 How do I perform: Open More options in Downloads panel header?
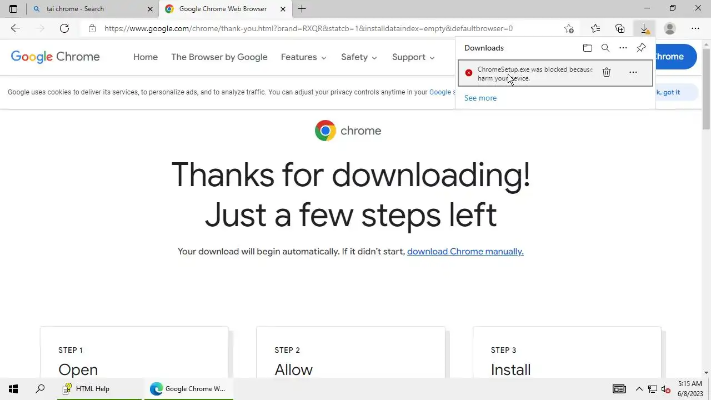click(623, 48)
